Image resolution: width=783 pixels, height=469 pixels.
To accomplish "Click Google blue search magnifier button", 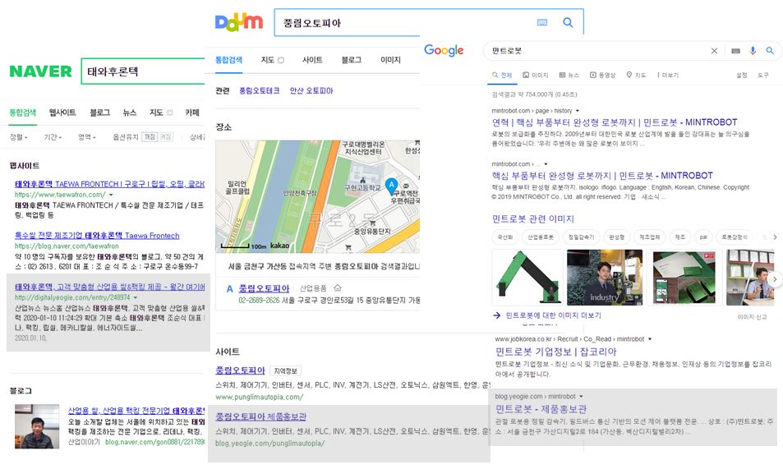I will pyautogui.click(x=770, y=51).
